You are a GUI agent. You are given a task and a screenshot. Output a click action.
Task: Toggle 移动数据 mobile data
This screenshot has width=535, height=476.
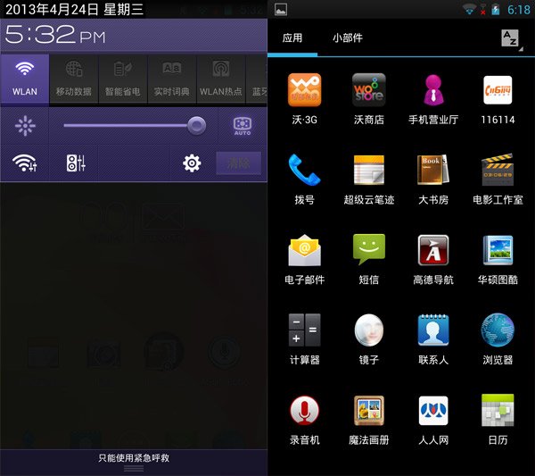[x=74, y=79]
